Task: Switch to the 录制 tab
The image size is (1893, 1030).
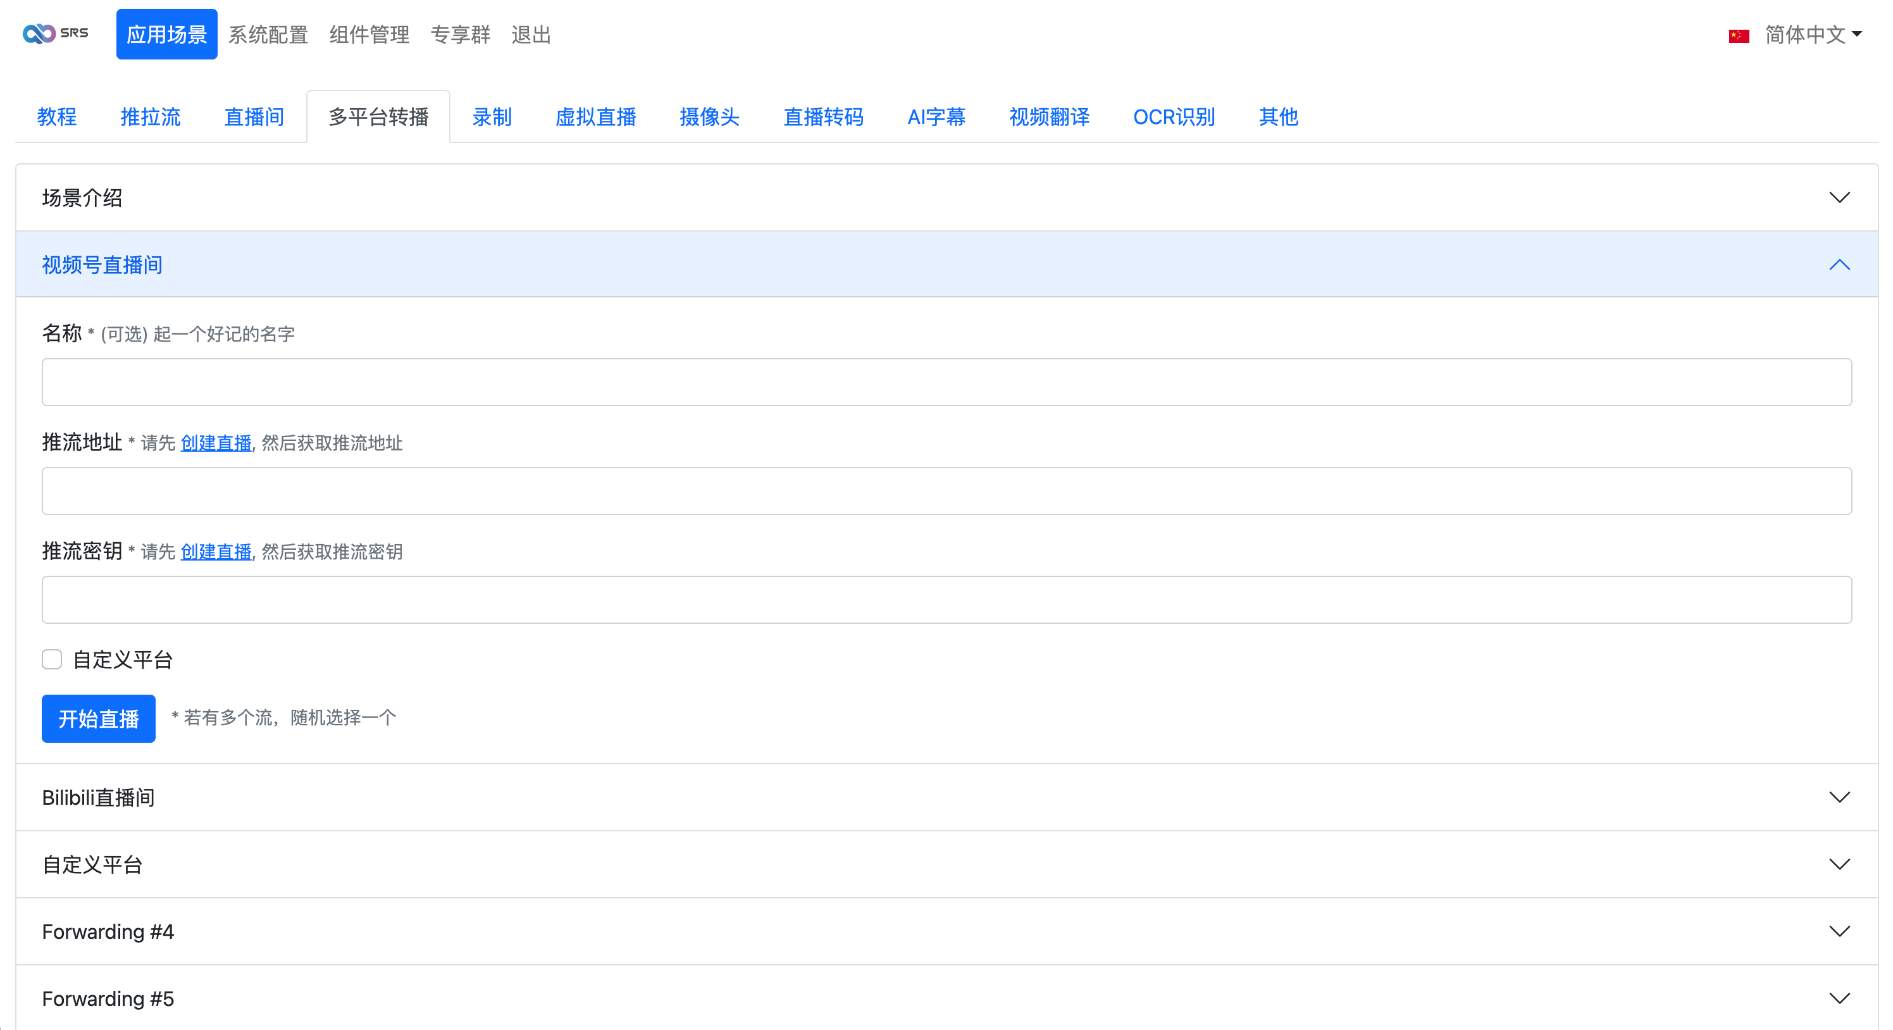Action: click(x=492, y=117)
